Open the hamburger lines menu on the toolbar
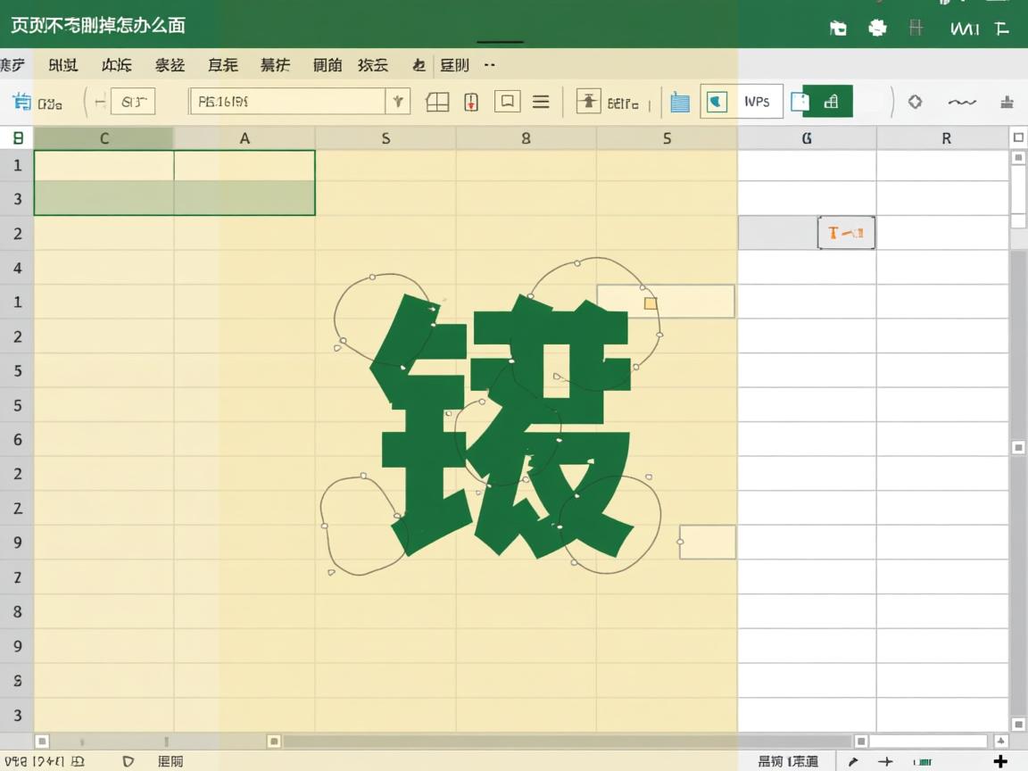The image size is (1028, 771). point(541,101)
